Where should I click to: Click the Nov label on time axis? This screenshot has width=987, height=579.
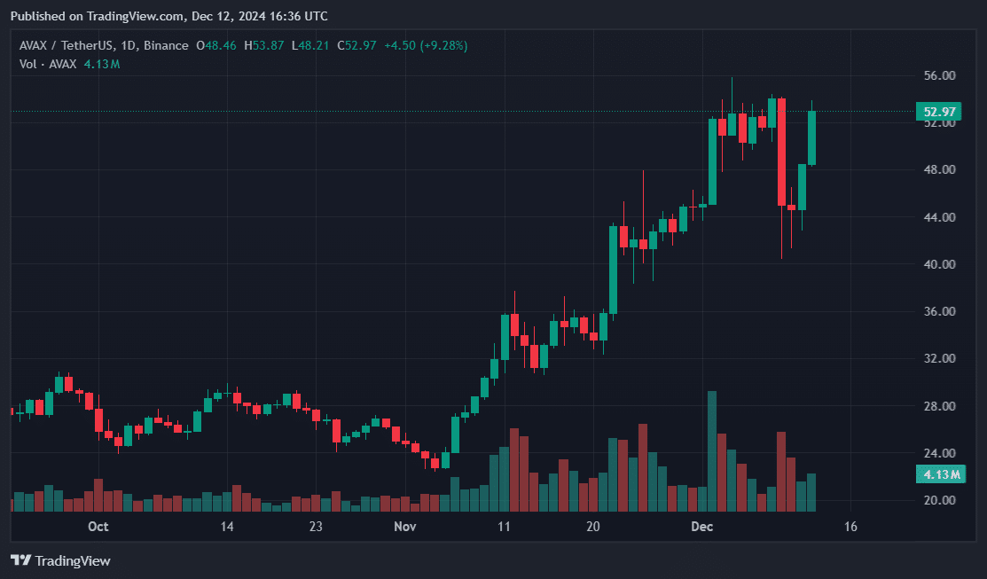pos(405,527)
